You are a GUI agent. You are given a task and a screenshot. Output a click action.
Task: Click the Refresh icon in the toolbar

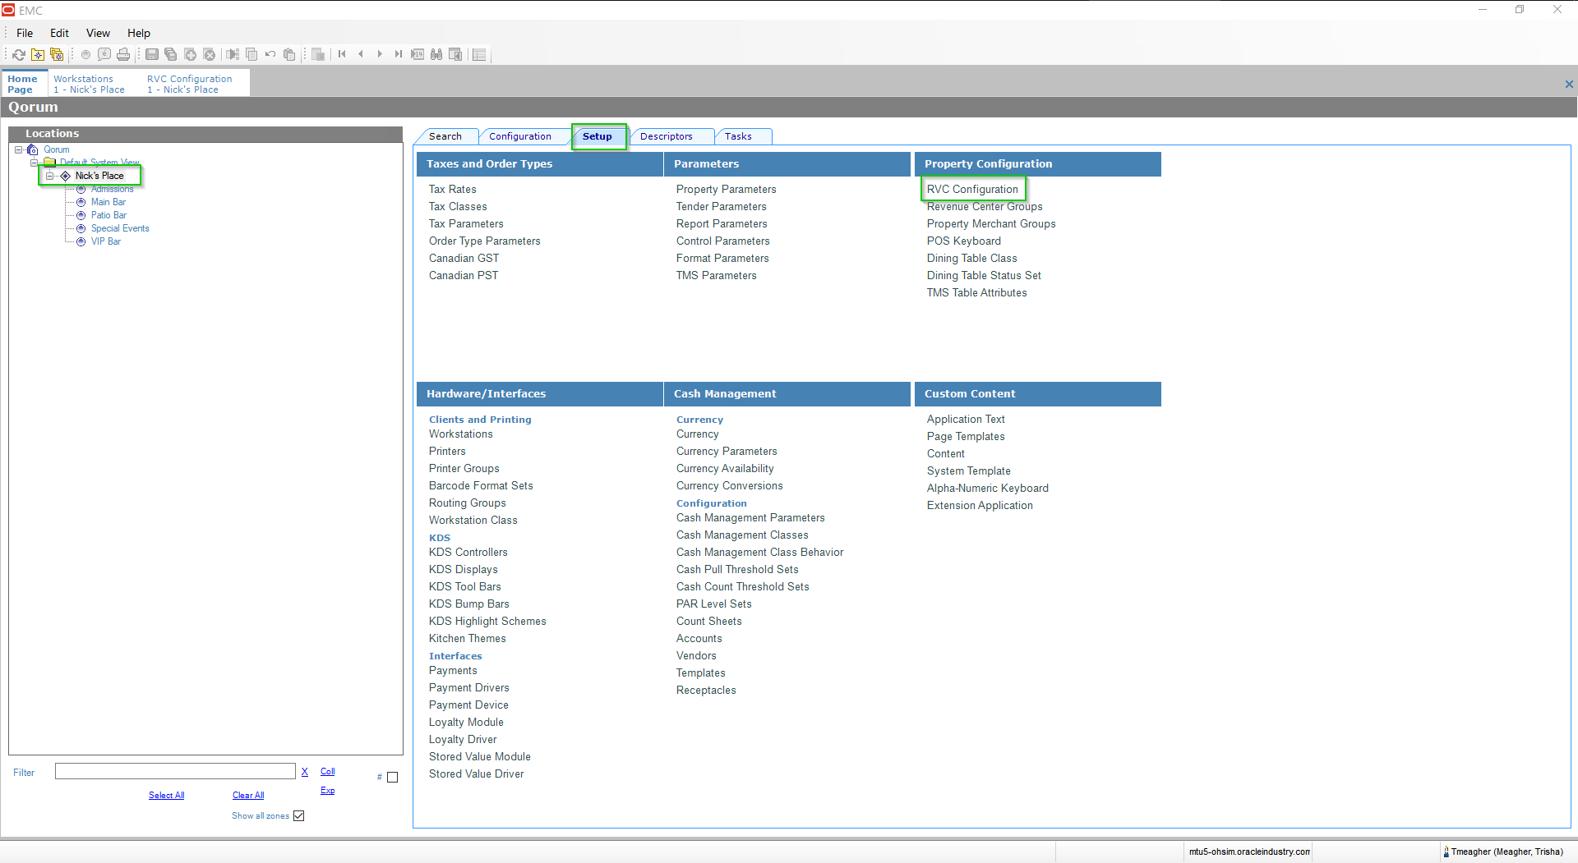tap(18, 55)
